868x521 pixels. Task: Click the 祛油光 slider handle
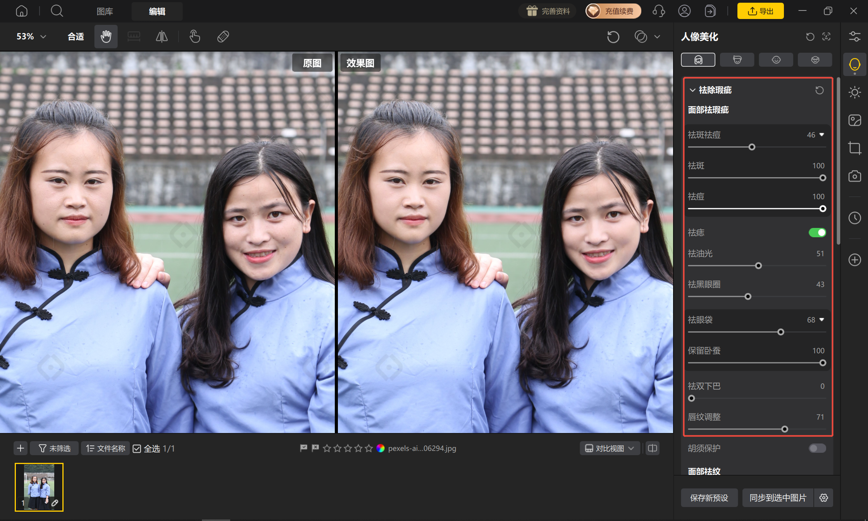tap(758, 266)
